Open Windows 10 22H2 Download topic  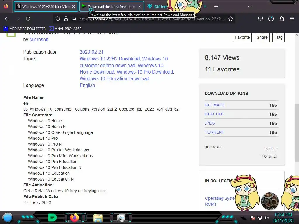110,59
